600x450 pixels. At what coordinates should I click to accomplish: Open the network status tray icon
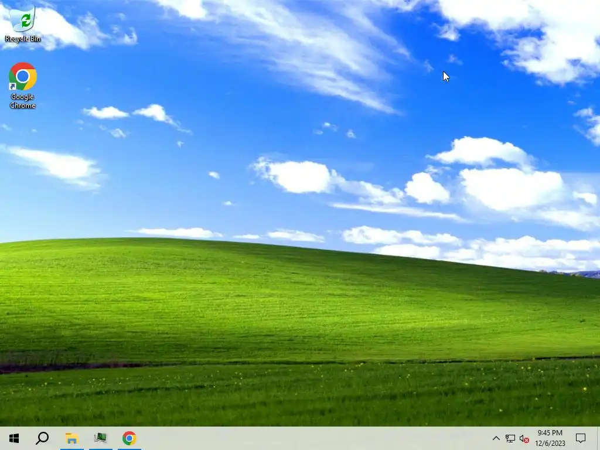click(x=510, y=438)
